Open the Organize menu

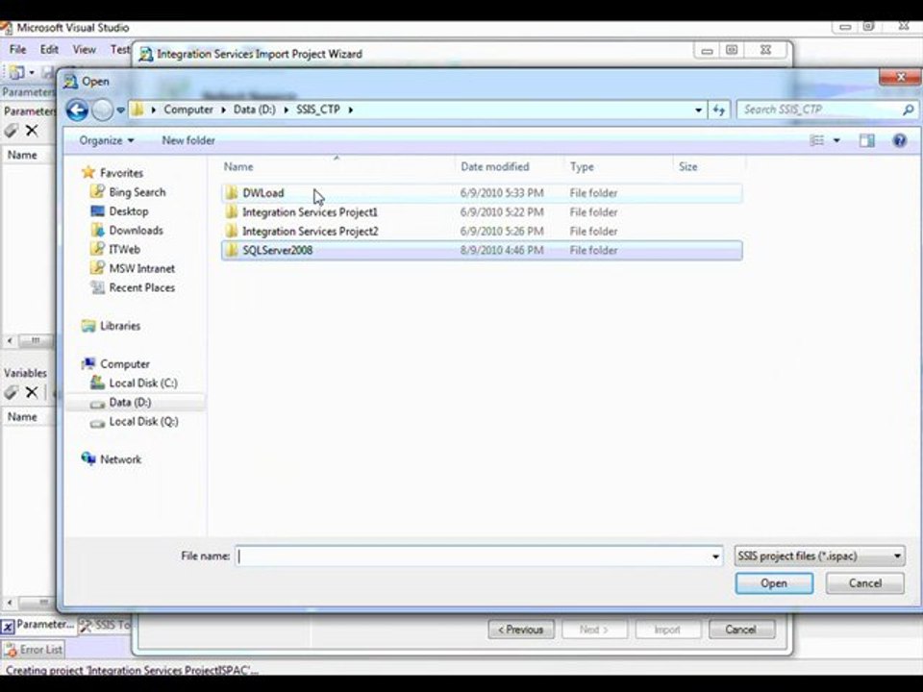click(x=107, y=140)
